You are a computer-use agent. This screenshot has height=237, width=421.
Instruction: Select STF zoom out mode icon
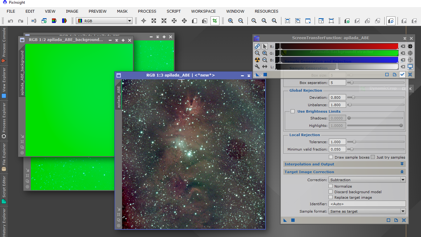click(265, 60)
